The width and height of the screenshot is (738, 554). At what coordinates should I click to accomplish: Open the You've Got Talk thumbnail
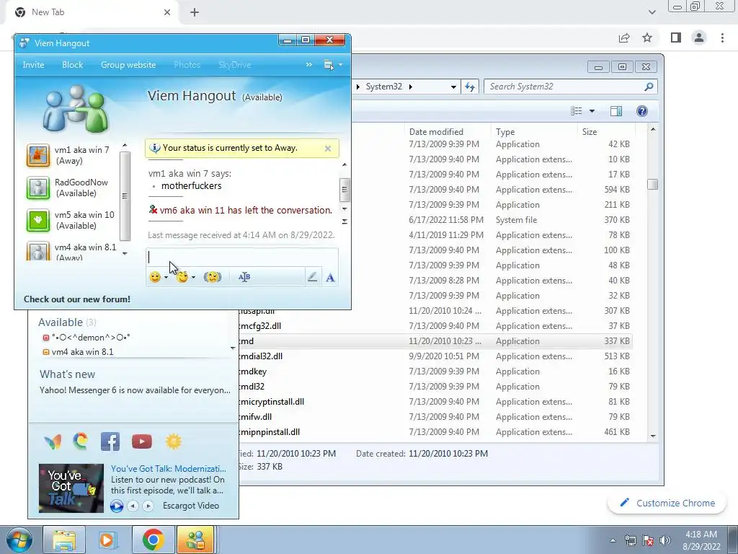[x=71, y=488]
